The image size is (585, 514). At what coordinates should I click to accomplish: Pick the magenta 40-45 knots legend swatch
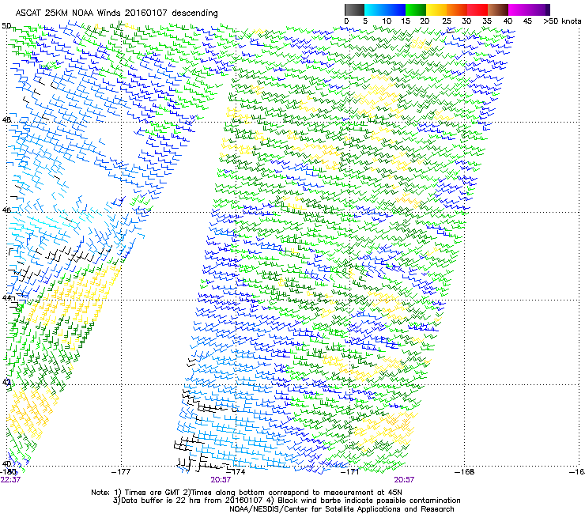(x=529, y=9)
